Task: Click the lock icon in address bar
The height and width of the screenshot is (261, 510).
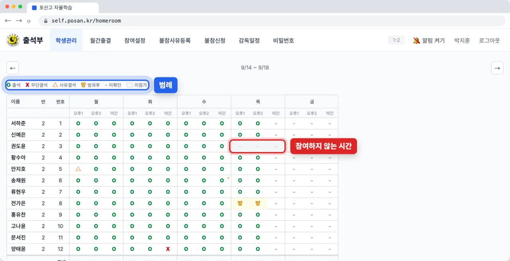Action: coord(46,21)
